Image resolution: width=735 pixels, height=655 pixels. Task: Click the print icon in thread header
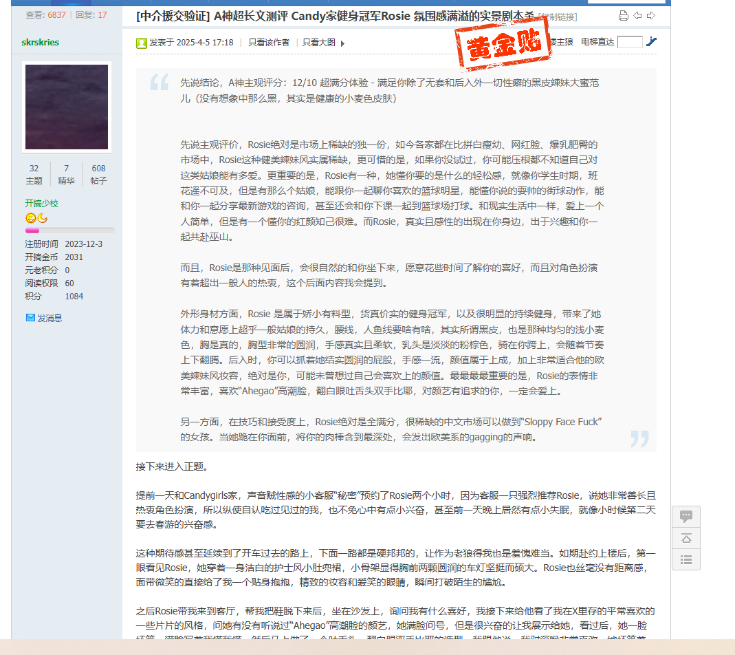pos(623,16)
